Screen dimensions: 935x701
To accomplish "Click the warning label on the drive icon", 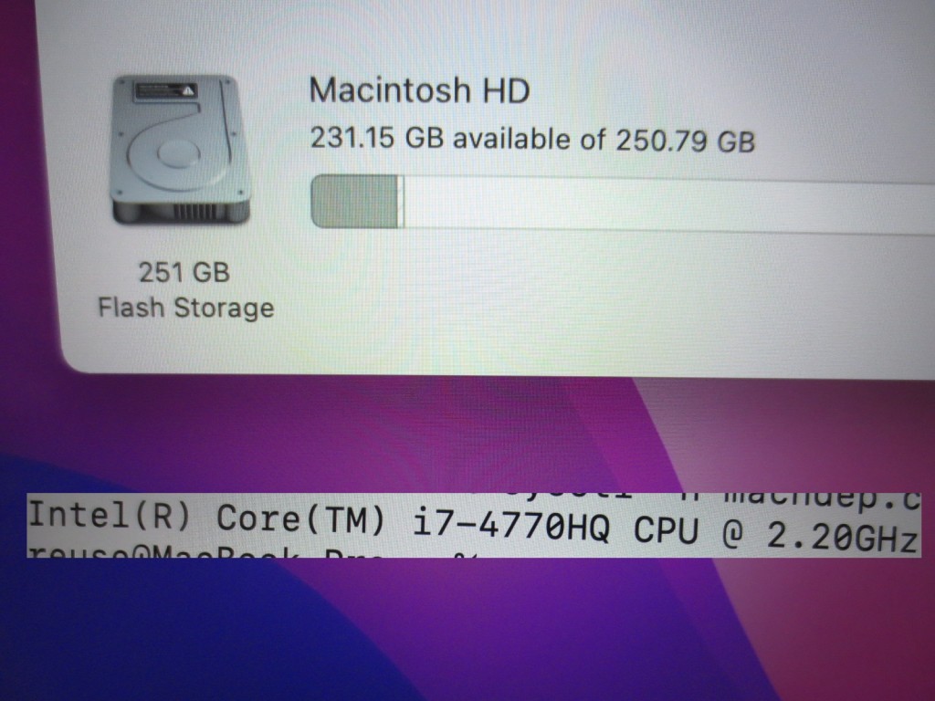I will [x=164, y=92].
